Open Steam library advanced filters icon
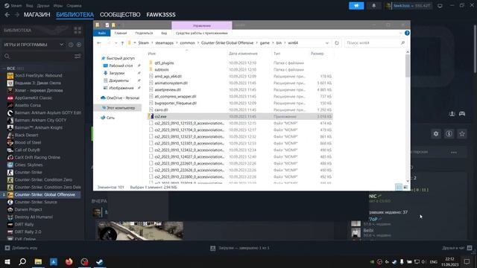Screen dimensions: 477x268 point(78,57)
